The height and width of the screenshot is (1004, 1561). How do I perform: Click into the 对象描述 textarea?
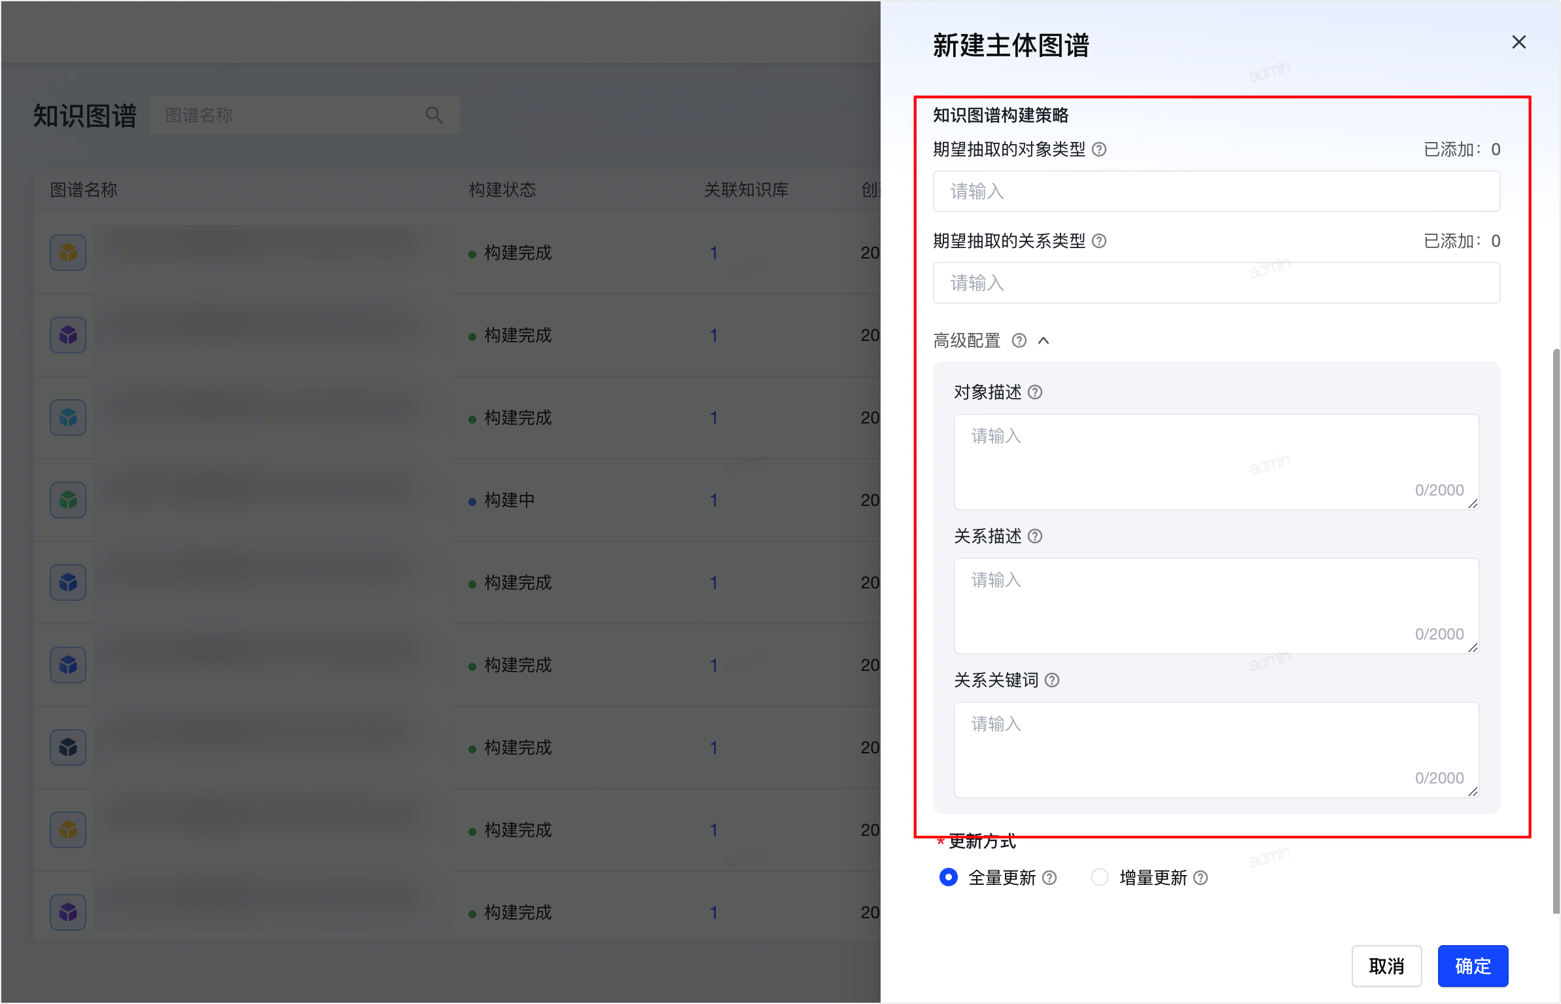(x=1216, y=462)
